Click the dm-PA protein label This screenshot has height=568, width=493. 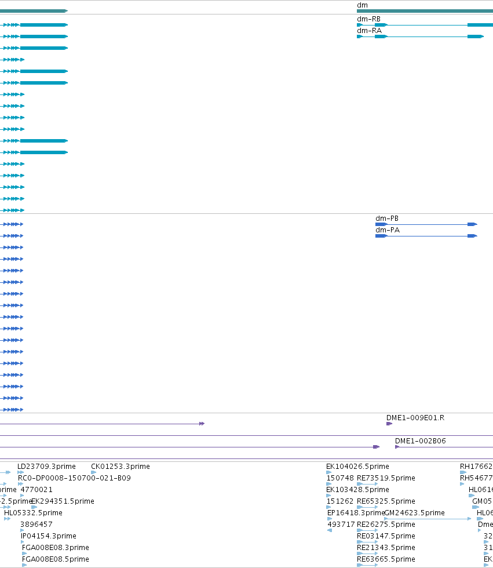[x=388, y=230]
